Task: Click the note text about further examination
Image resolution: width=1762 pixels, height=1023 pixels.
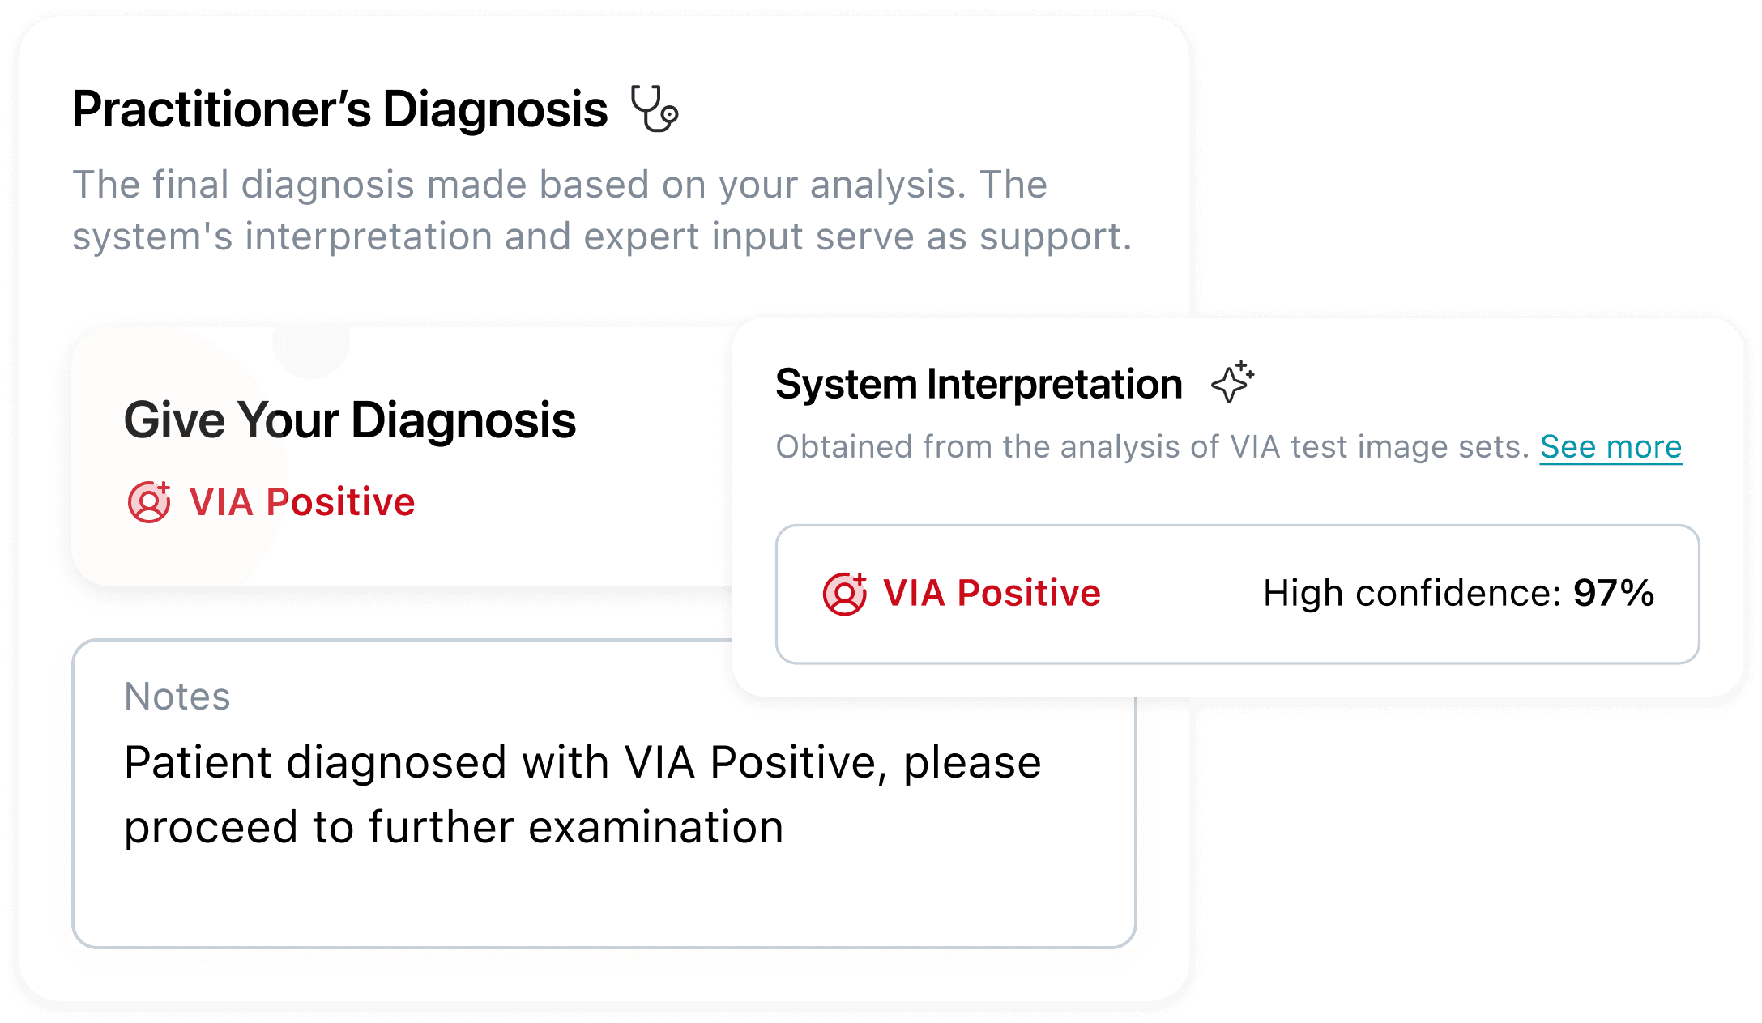Action: click(x=454, y=828)
